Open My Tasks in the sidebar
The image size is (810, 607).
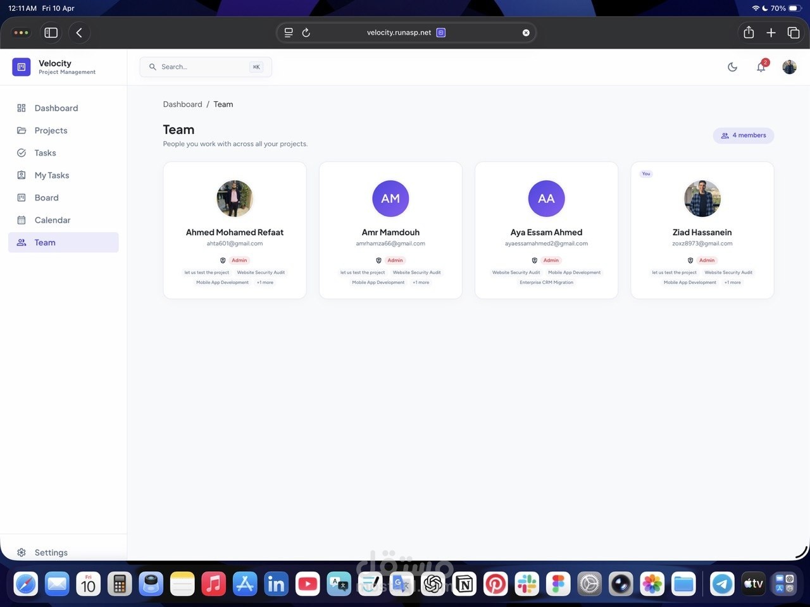63,175
